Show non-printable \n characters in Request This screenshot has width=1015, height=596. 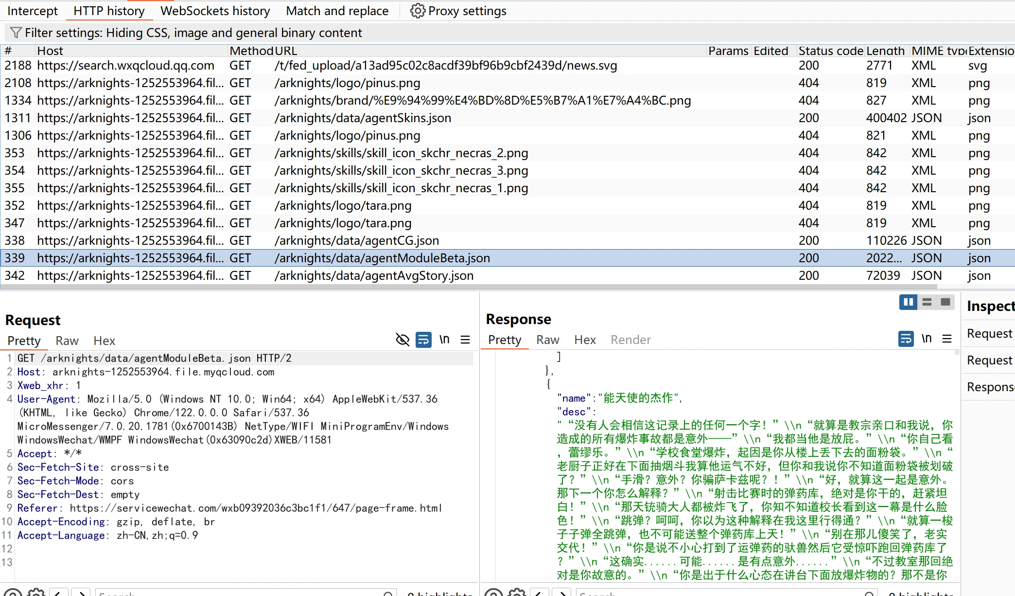click(x=444, y=340)
